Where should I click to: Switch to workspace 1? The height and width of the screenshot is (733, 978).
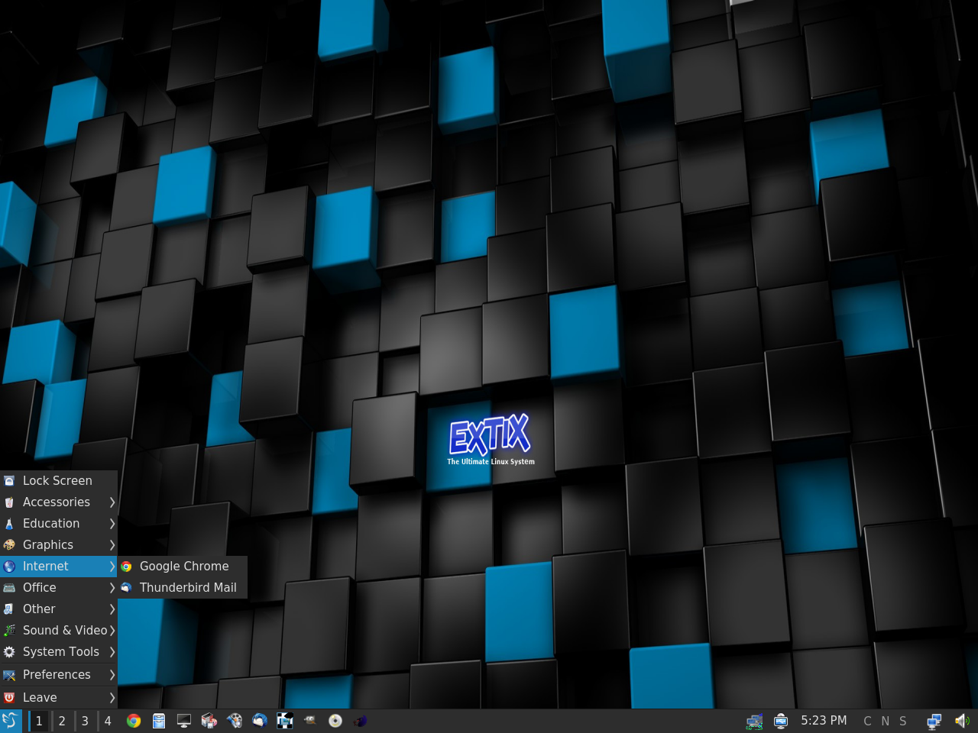tap(39, 721)
